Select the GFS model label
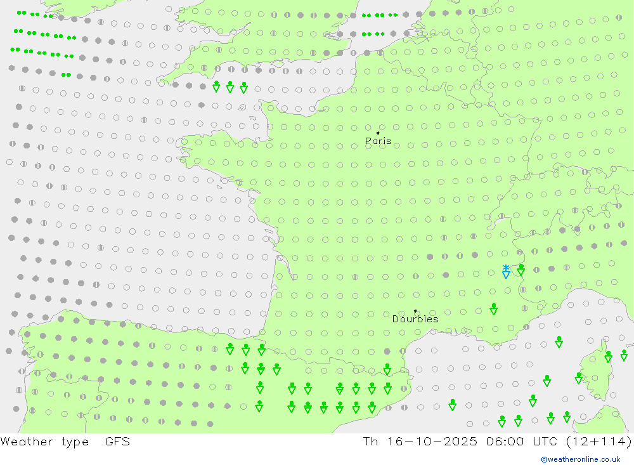The height and width of the screenshot is (465, 634). point(117,442)
